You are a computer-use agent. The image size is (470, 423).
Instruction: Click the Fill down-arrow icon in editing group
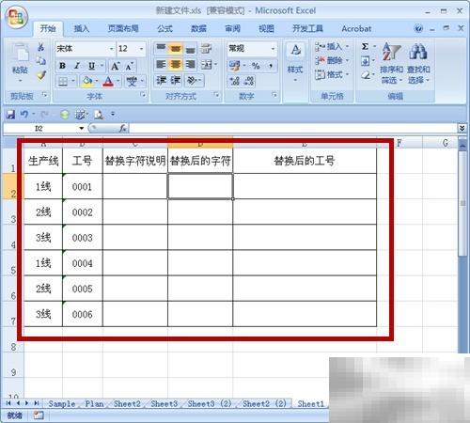(365, 61)
